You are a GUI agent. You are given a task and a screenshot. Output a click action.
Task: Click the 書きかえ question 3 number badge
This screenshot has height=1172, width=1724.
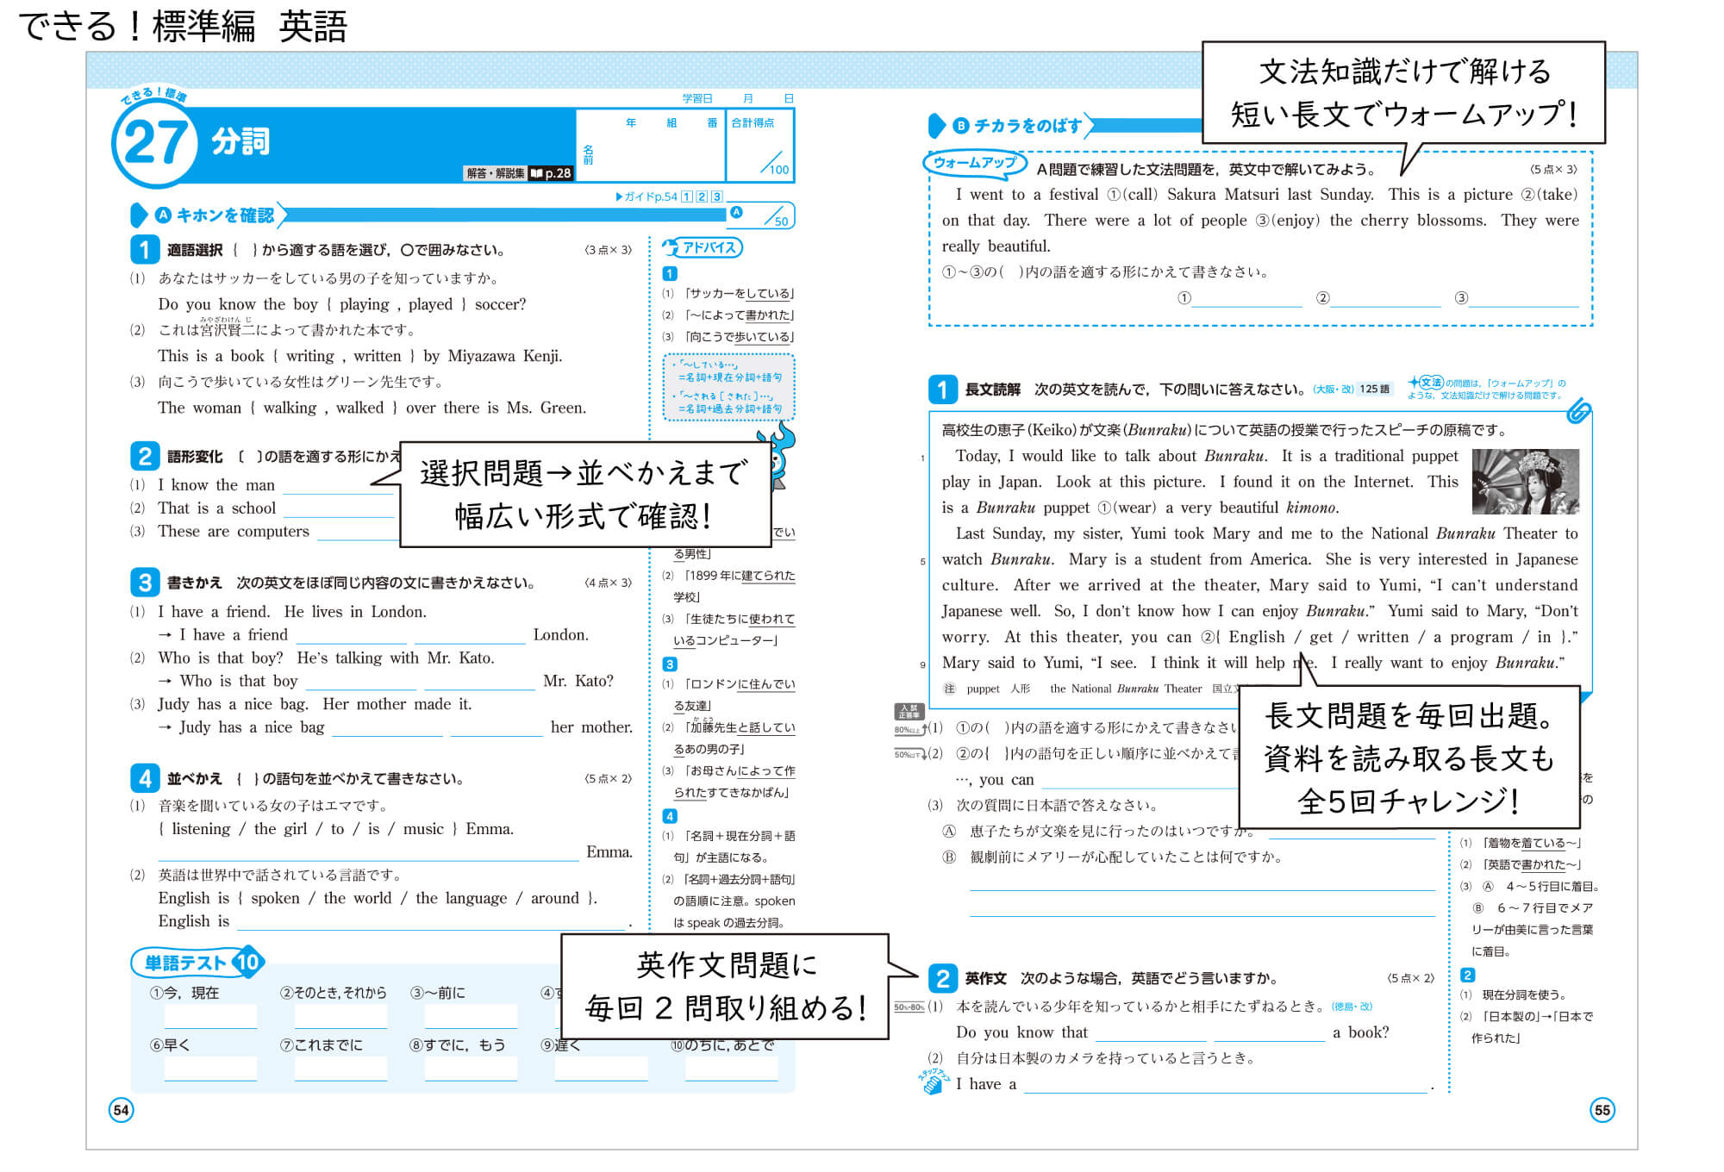[144, 583]
